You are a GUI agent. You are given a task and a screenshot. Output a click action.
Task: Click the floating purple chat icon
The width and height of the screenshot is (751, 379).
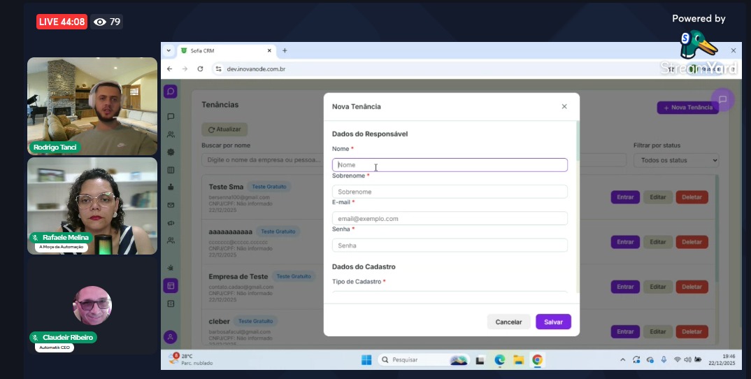pos(722,99)
